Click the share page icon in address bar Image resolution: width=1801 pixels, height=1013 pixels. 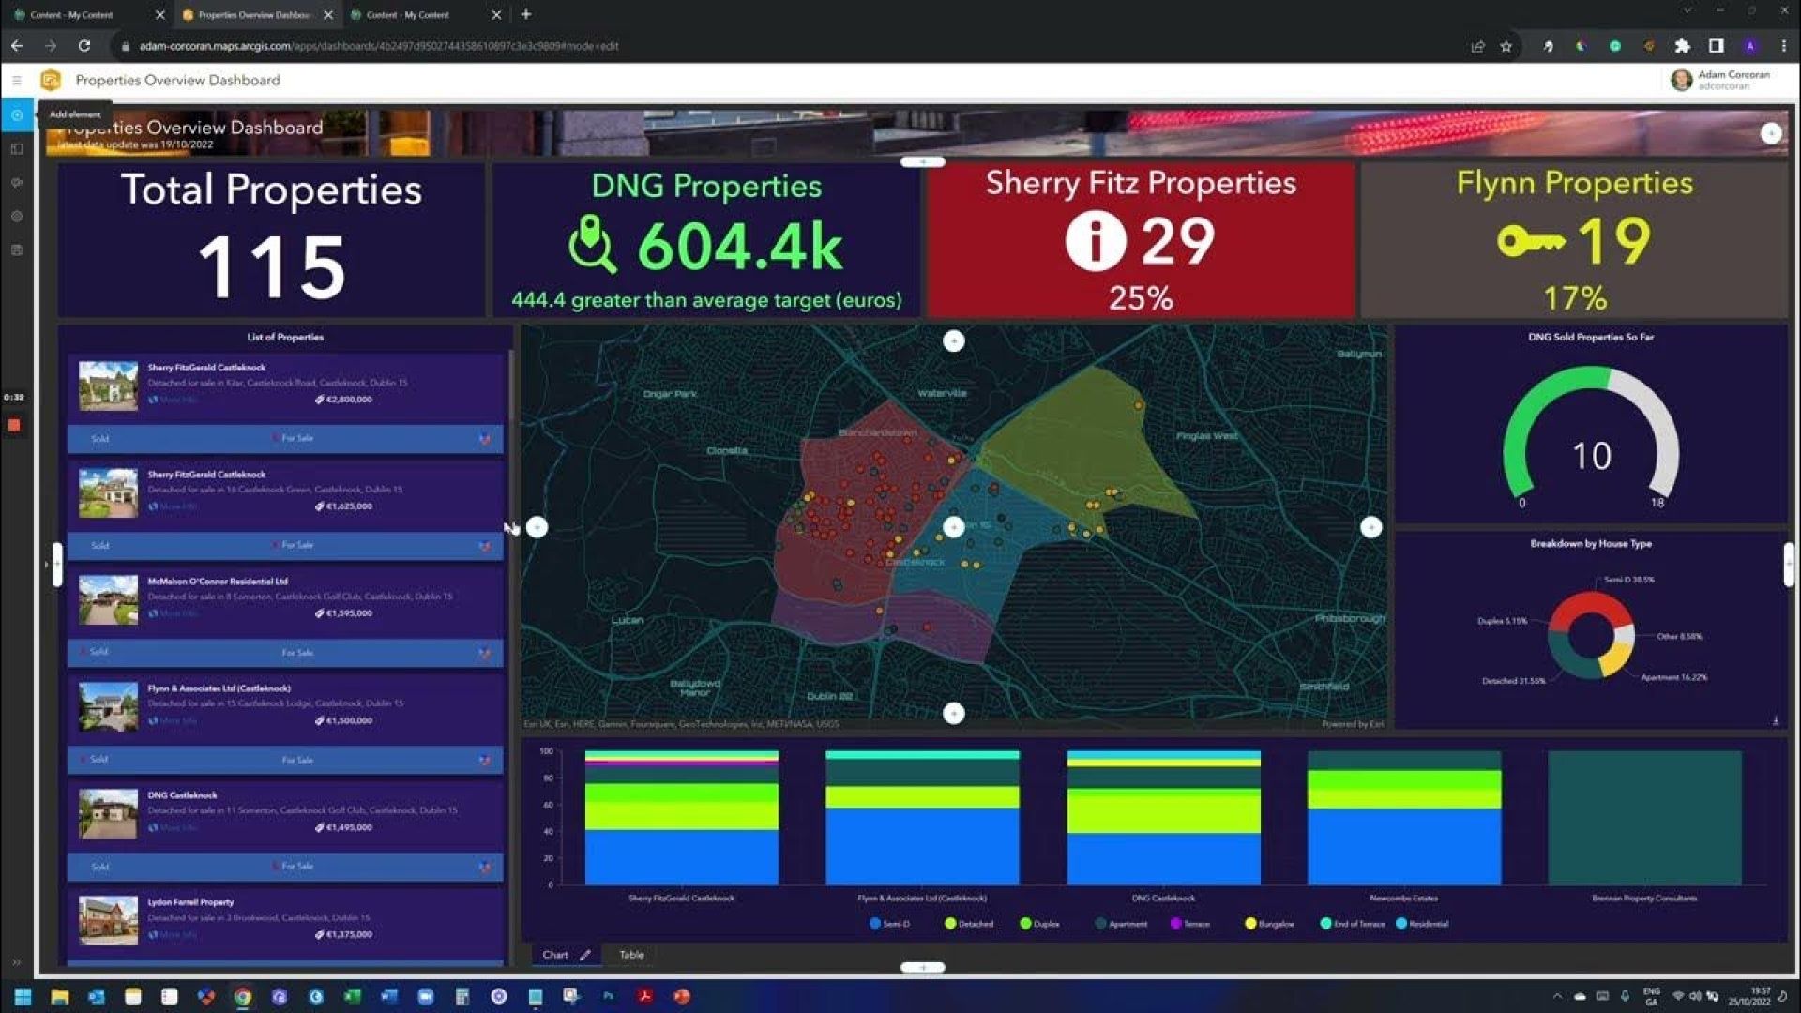pos(1477,46)
